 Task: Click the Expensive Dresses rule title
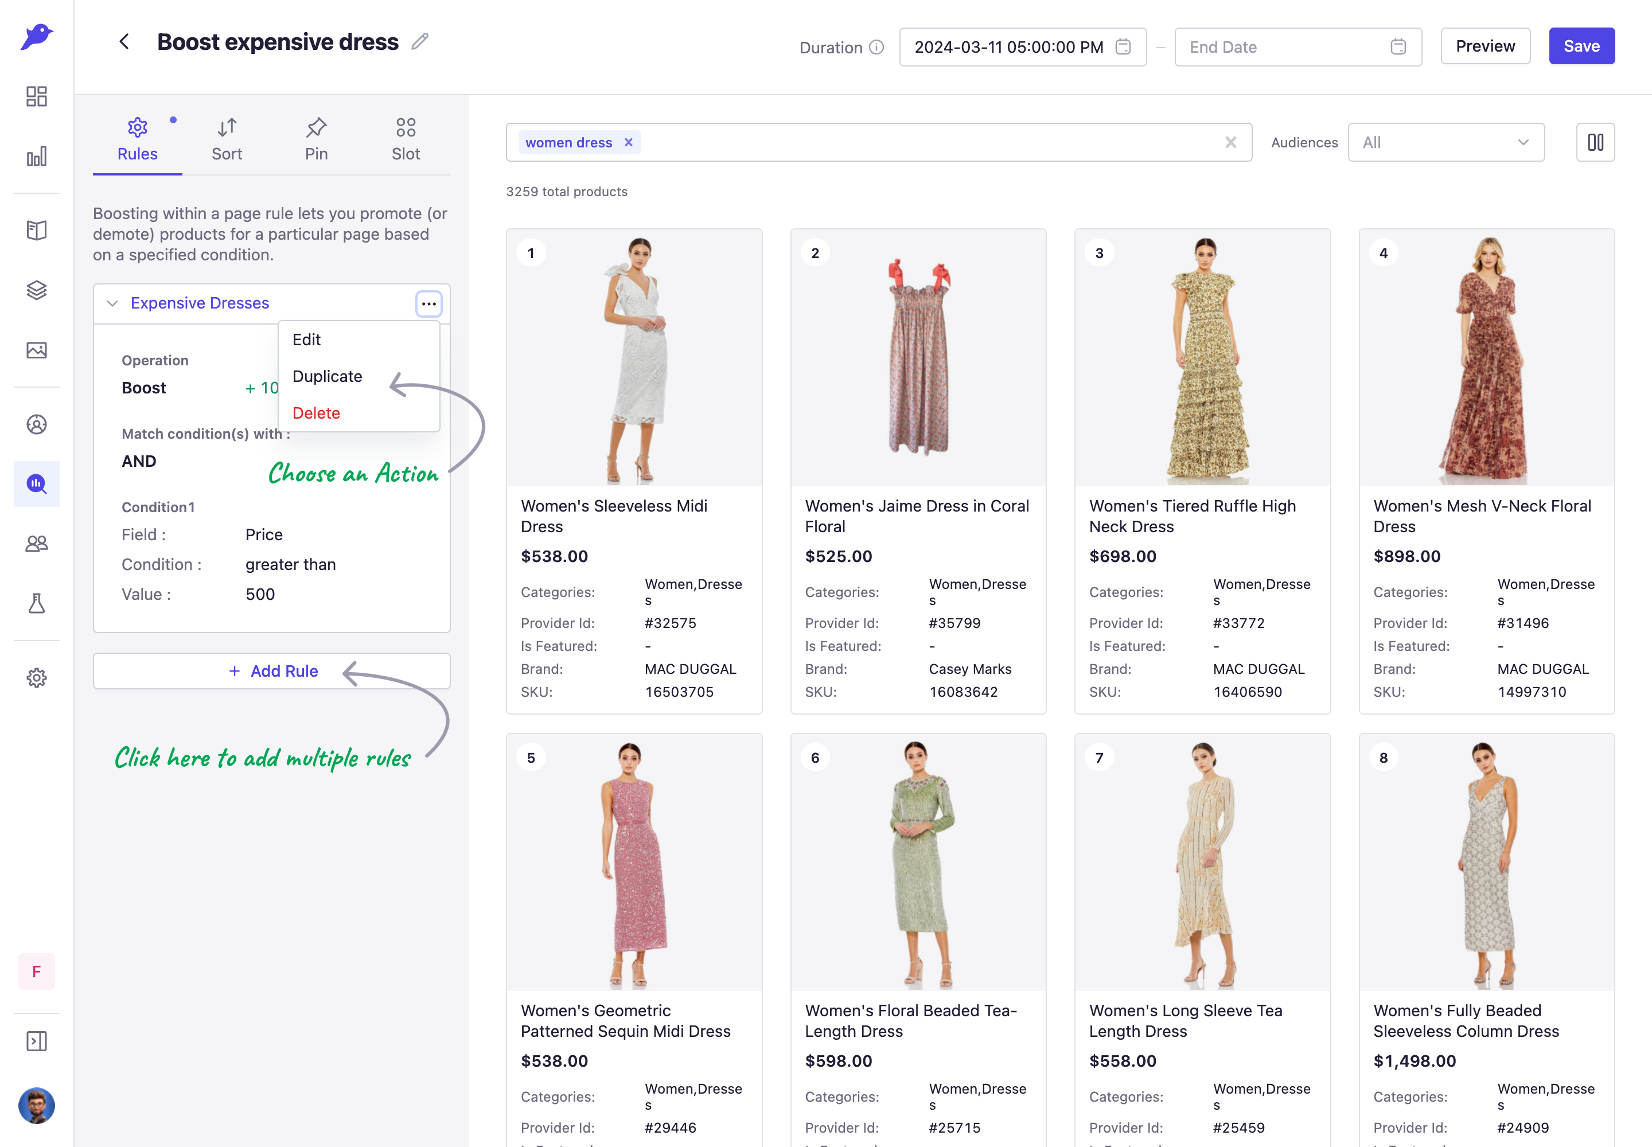[200, 303]
